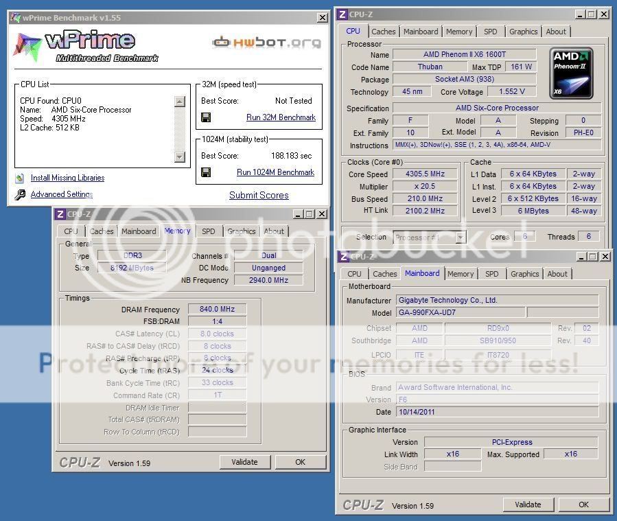
Task: Select the SPD tab in the CPU-Z mainboard window
Action: (492, 274)
